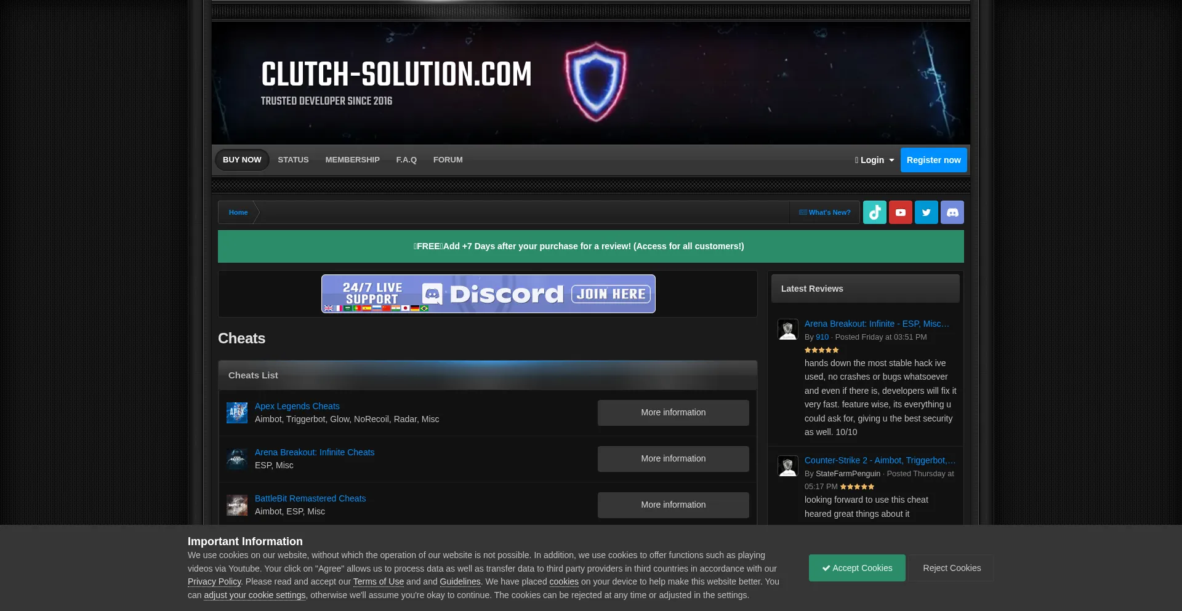Click the BattleBit Remastered game thumbnail
The width and height of the screenshot is (1182, 611).
[x=236, y=505]
